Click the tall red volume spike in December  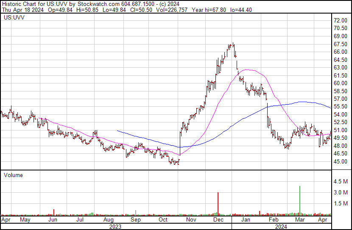tap(218, 202)
